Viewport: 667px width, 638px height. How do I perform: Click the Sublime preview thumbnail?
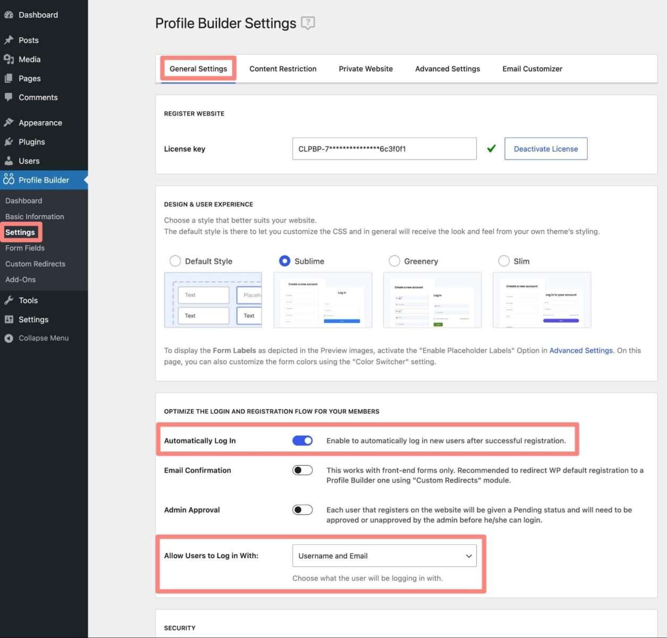tap(323, 300)
